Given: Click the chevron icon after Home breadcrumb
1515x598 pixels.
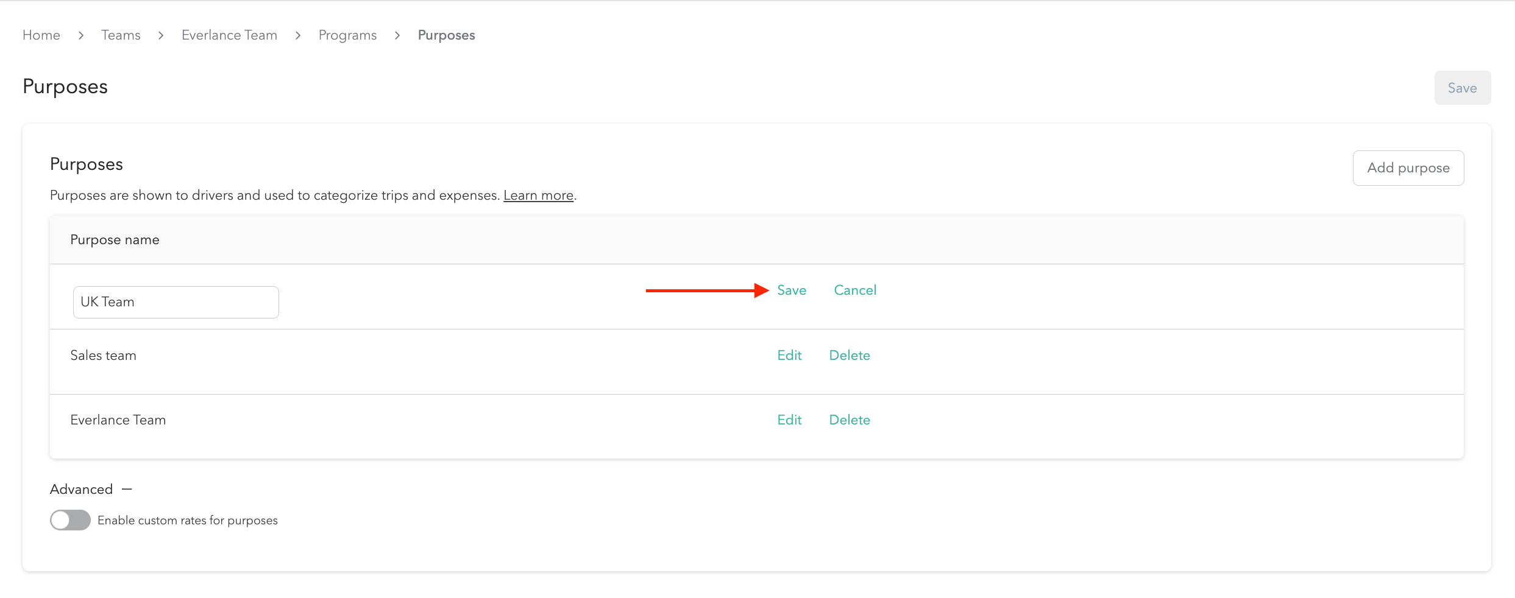Looking at the screenshot, I should pos(81,35).
